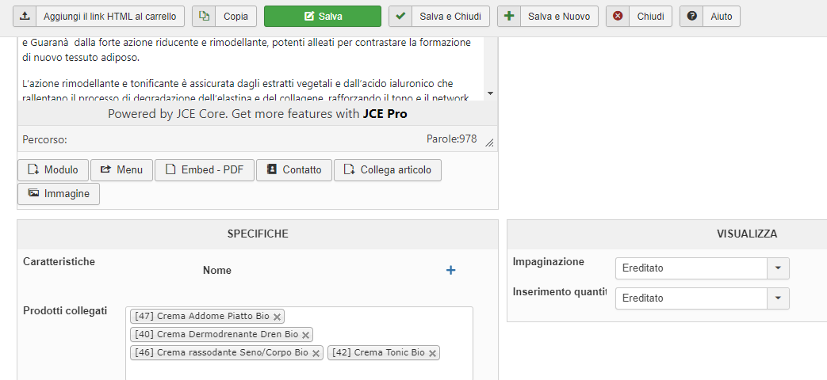Click Salva e Chiudi button

[438, 17]
